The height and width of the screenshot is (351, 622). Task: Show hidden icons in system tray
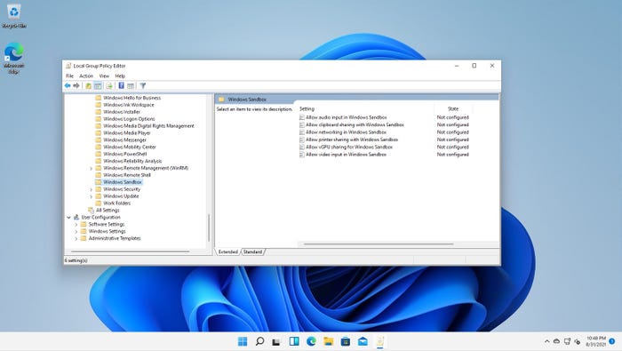[547, 341]
